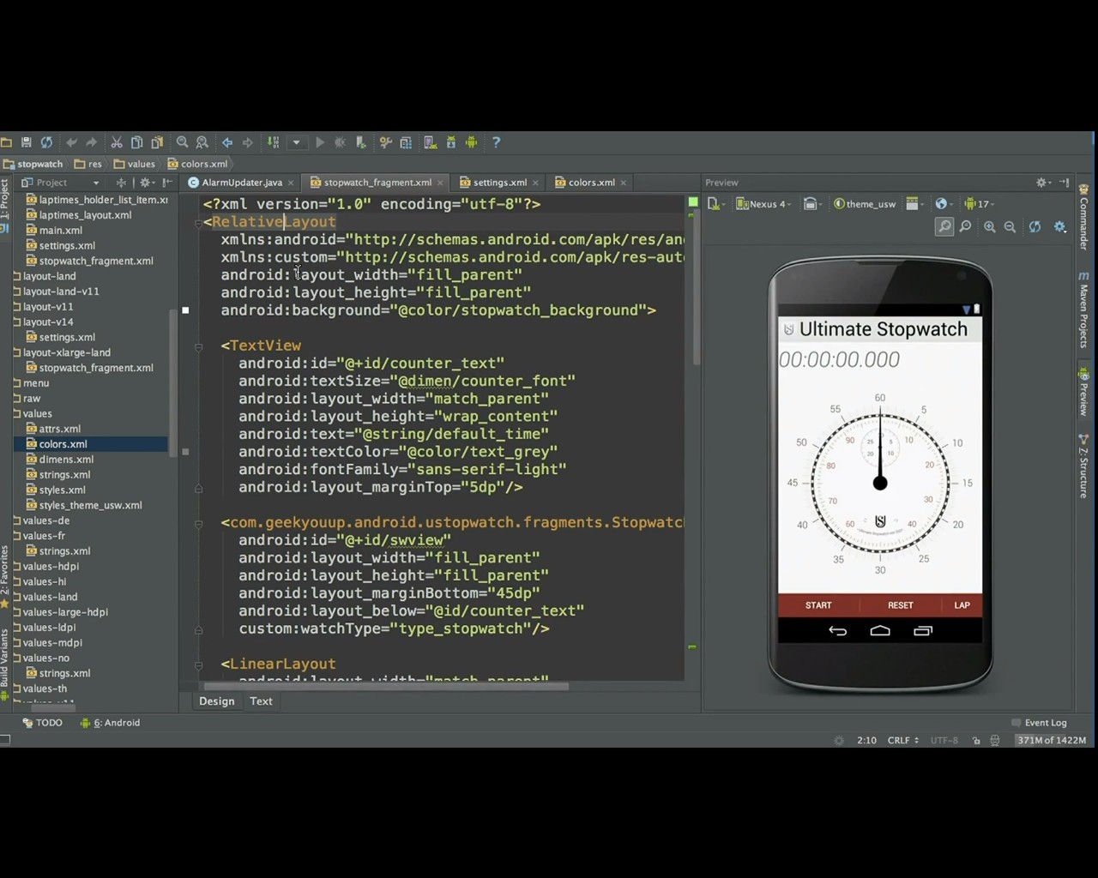Open the run configuration dropdown
The image size is (1098, 878).
[296, 142]
